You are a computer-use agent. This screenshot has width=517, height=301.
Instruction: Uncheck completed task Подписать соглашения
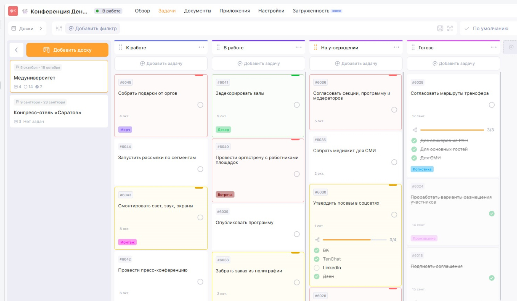(x=492, y=278)
